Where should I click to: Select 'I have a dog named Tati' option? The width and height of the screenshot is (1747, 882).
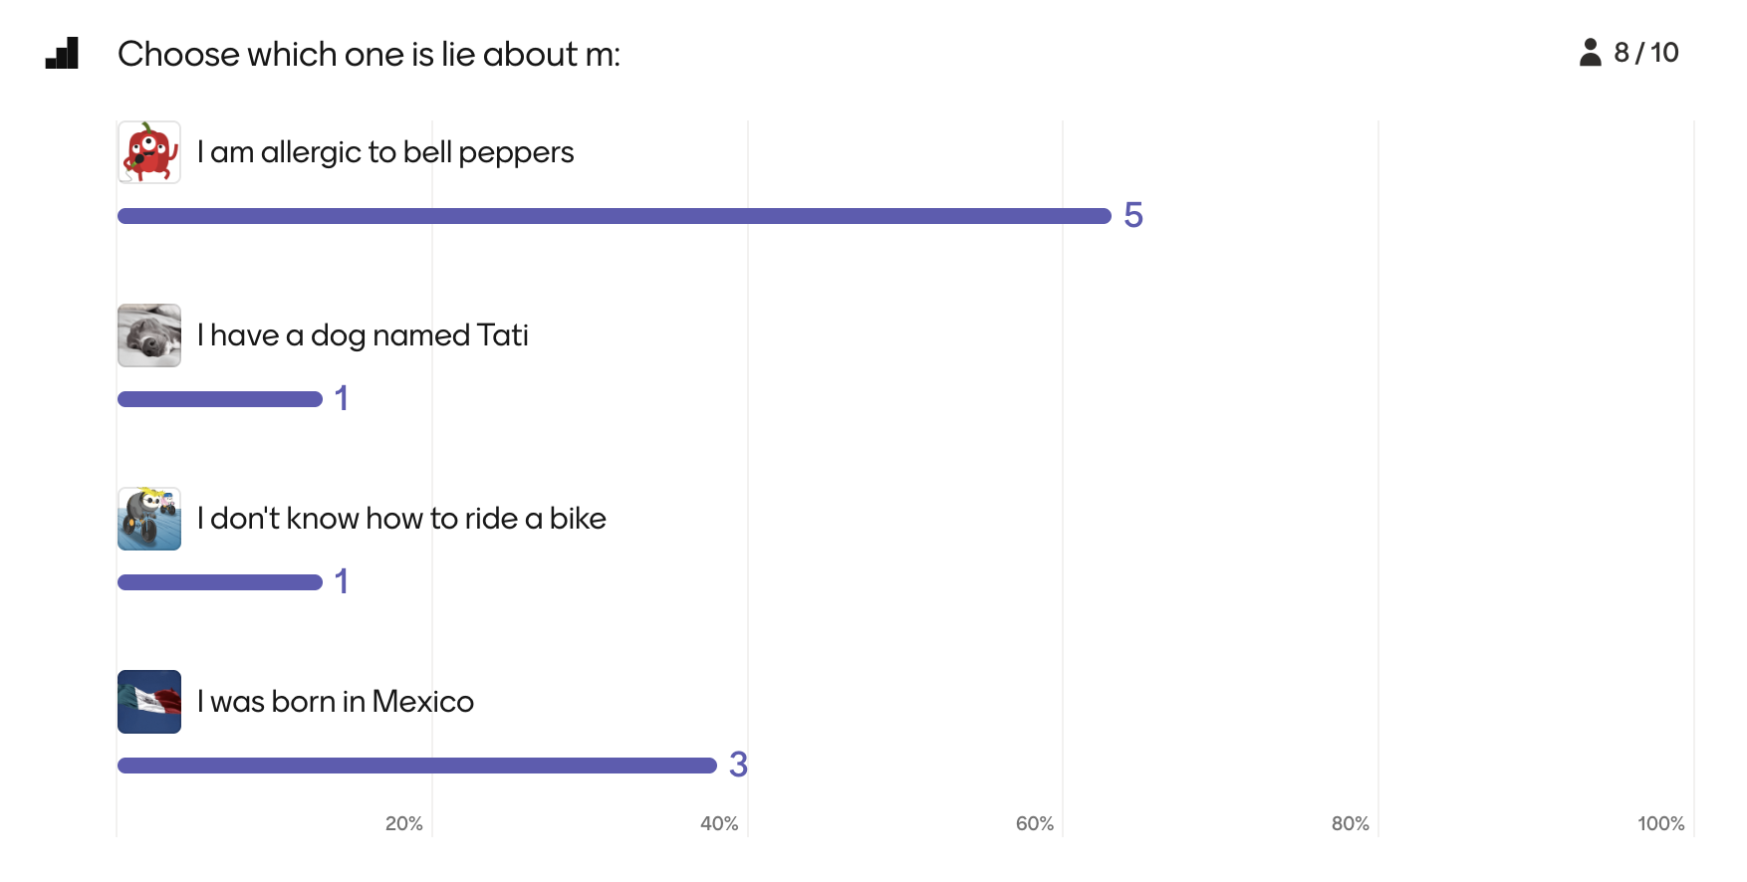[363, 335]
